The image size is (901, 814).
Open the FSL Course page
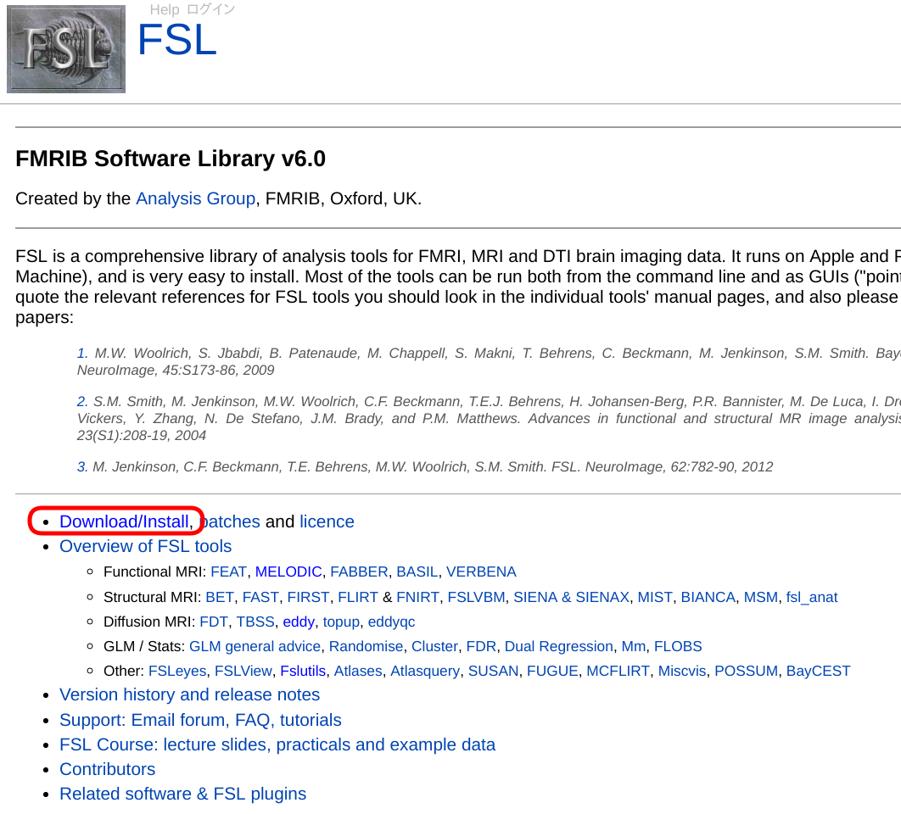(277, 744)
